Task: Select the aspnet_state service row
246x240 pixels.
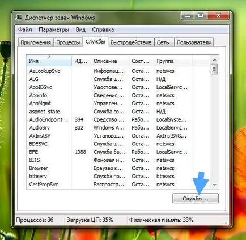Action: pyautogui.click(x=118, y=112)
